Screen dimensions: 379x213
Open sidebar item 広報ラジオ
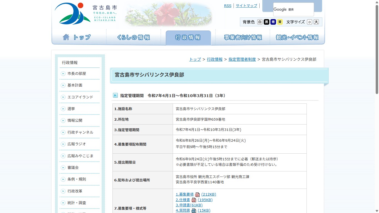(77, 144)
